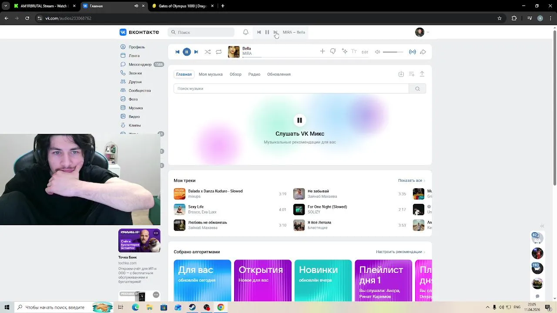Open Steam from the Windows taskbar
Screen dimensions: 557x313
coord(192,307)
